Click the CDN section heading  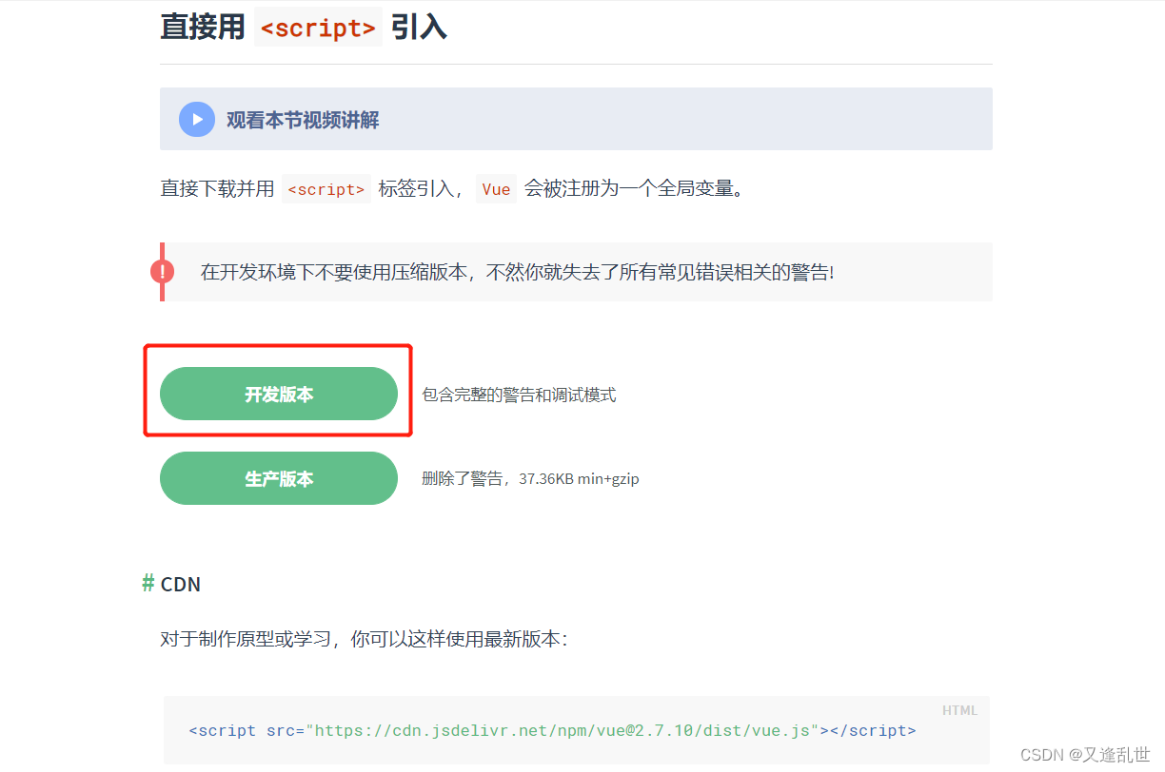(181, 584)
